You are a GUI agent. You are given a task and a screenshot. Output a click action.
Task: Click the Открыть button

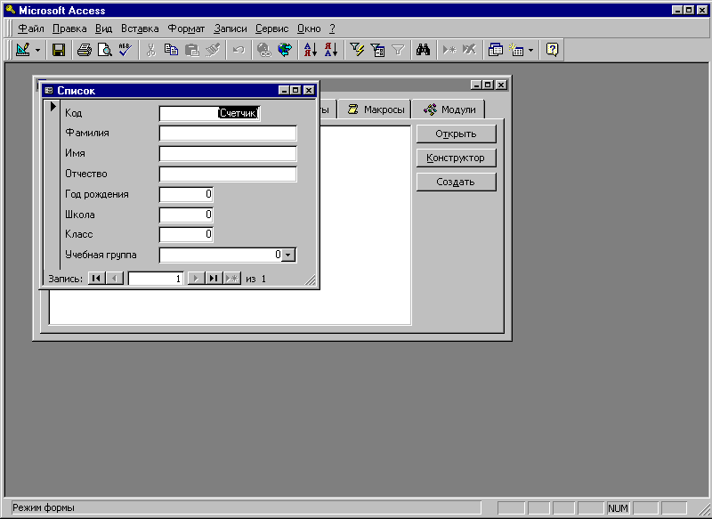pos(456,134)
